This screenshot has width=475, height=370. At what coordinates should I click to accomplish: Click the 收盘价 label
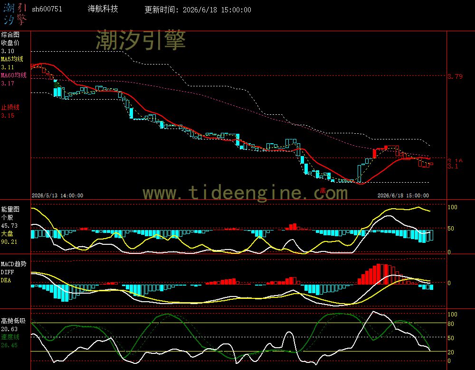coord(10,43)
